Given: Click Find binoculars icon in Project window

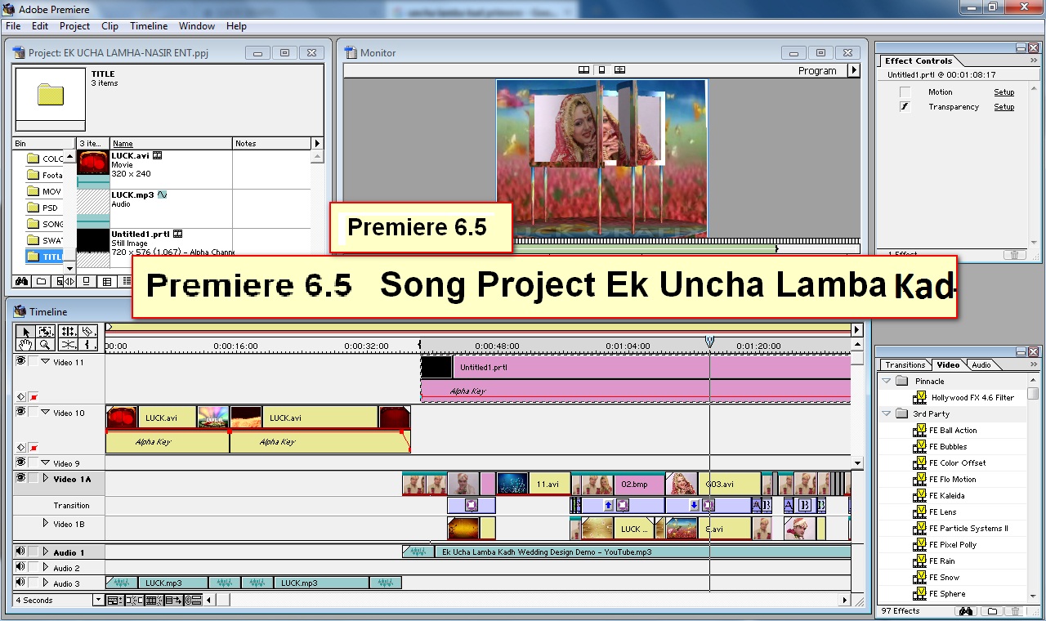Looking at the screenshot, I should click(22, 281).
